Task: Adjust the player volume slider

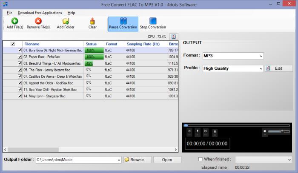Action: tap(279, 131)
